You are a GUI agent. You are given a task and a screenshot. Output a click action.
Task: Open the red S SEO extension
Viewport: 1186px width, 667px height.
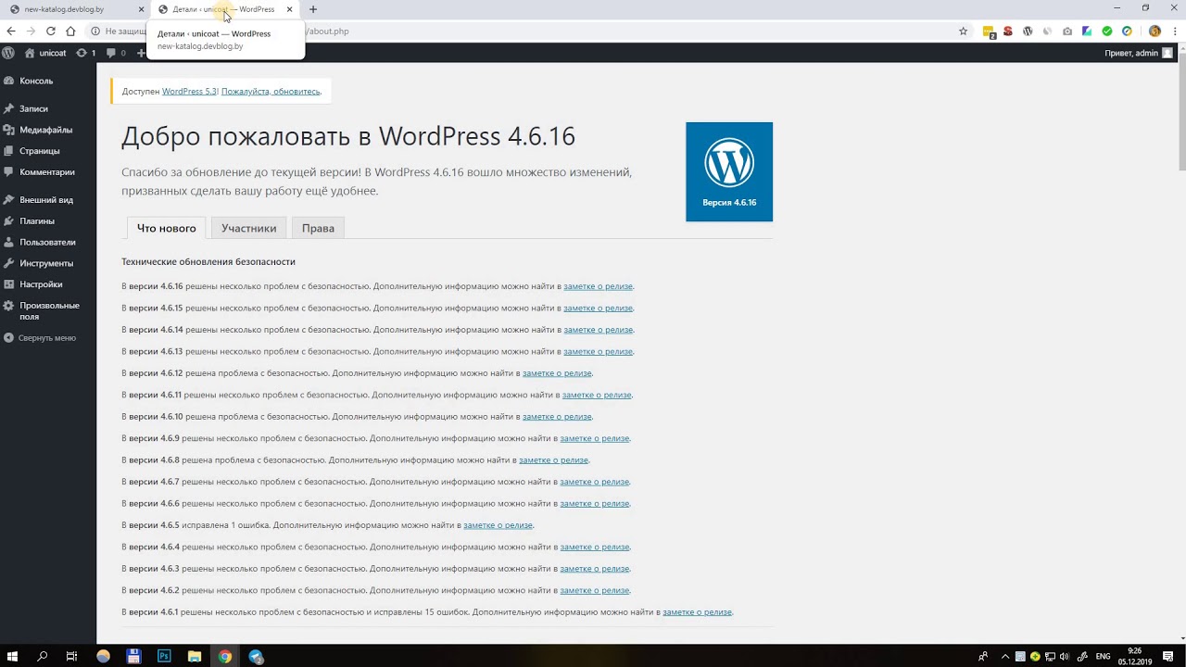click(x=1008, y=31)
